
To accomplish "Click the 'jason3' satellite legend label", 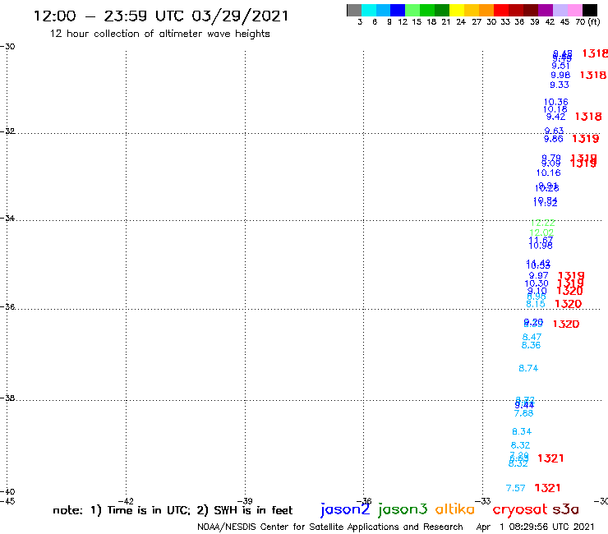I will pyautogui.click(x=403, y=509).
